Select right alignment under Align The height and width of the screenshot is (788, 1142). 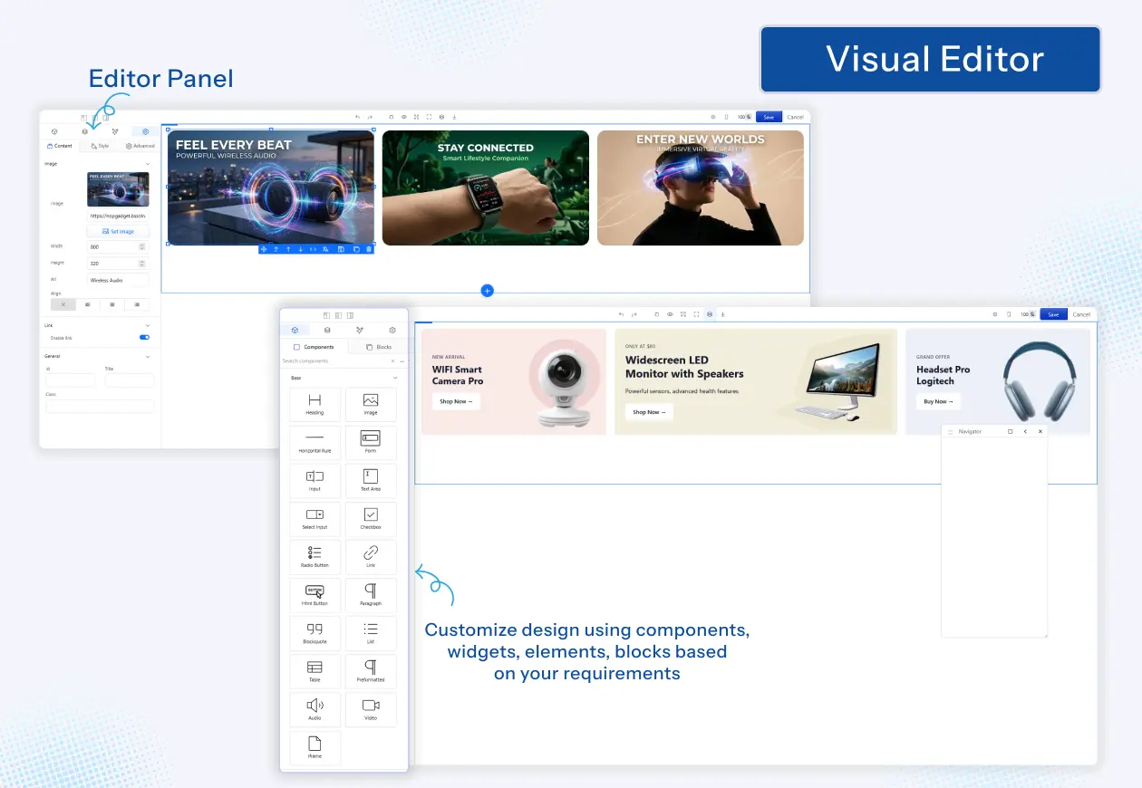pos(137,304)
